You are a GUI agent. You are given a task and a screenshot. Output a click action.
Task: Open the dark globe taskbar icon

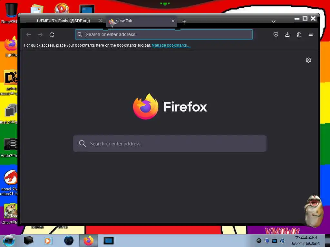(x=69, y=241)
